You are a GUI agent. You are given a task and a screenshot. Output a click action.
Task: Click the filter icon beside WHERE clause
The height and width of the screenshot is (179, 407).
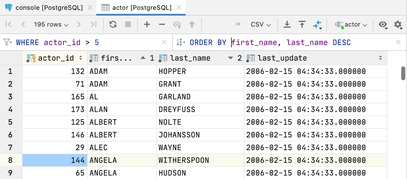tap(7, 42)
